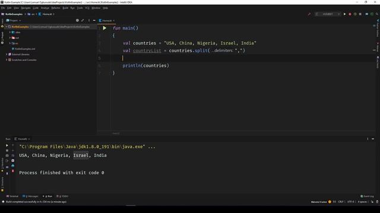The width and height of the screenshot is (380, 213).
Task: Click the countryList variable name
Action: pos(147,51)
